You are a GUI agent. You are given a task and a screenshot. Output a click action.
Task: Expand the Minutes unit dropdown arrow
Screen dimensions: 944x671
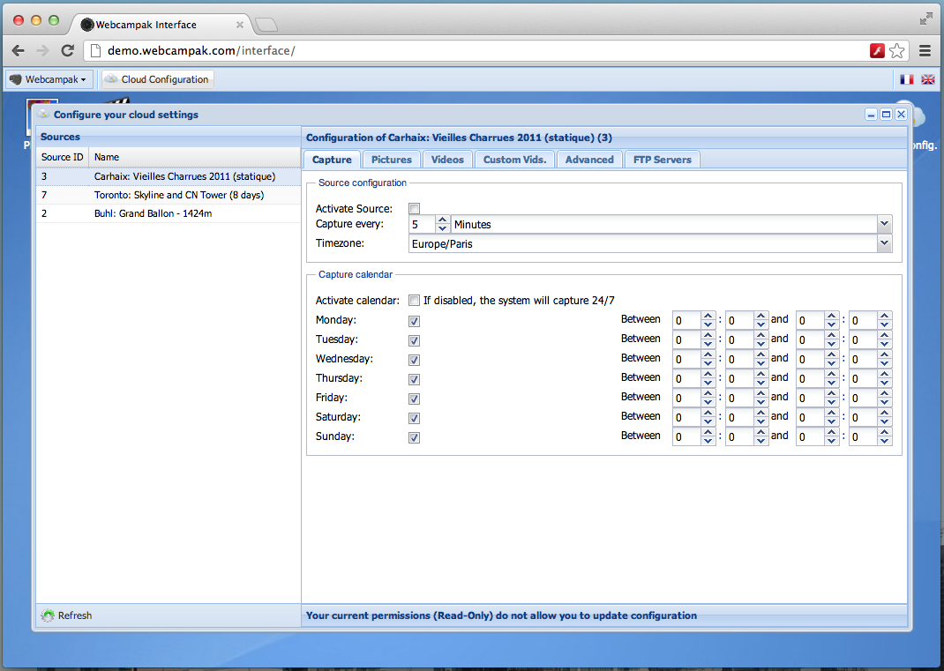coord(884,225)
